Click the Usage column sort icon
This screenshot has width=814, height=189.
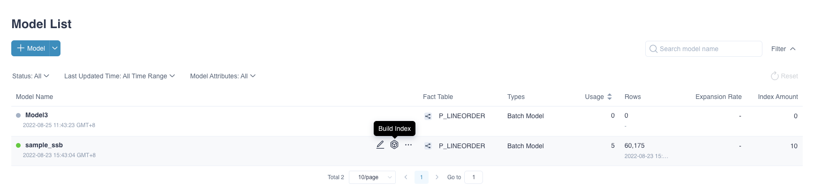[610, 97]
